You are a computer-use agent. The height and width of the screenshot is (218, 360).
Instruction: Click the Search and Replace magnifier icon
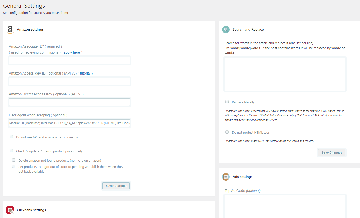click(226, 30)
